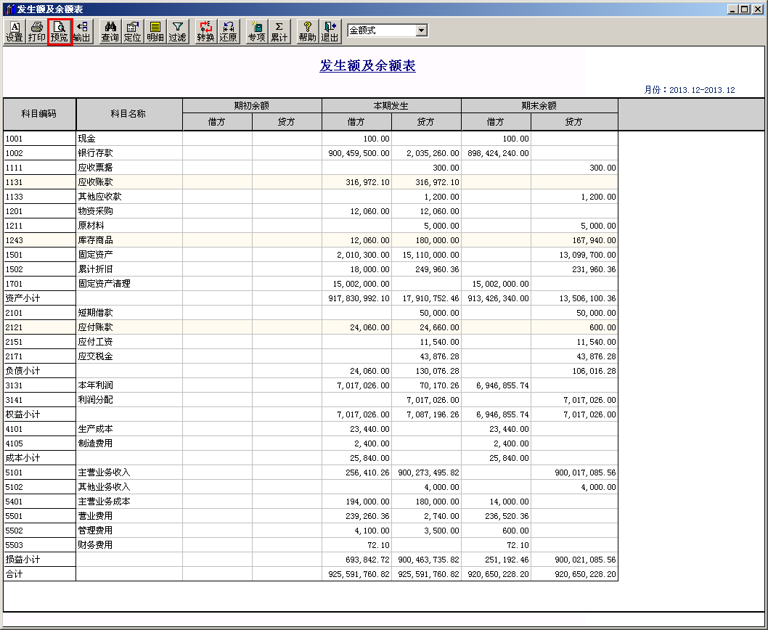
Task: Click the 累计 cumulative sum icon
Action: click(x=279, y=32)
